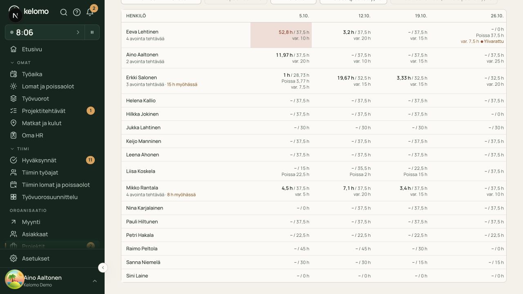Click the user avatar picture
This screenshot has width=523, height=294.
pos(14,280)
